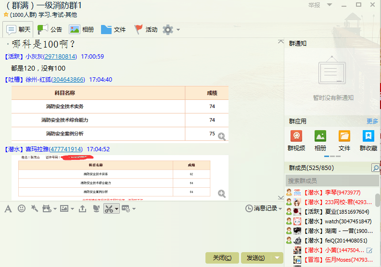Open the dropdown arrow next to 举报
Image resolution: width=381 pixels, height=267 pixels.
[330, 5]
